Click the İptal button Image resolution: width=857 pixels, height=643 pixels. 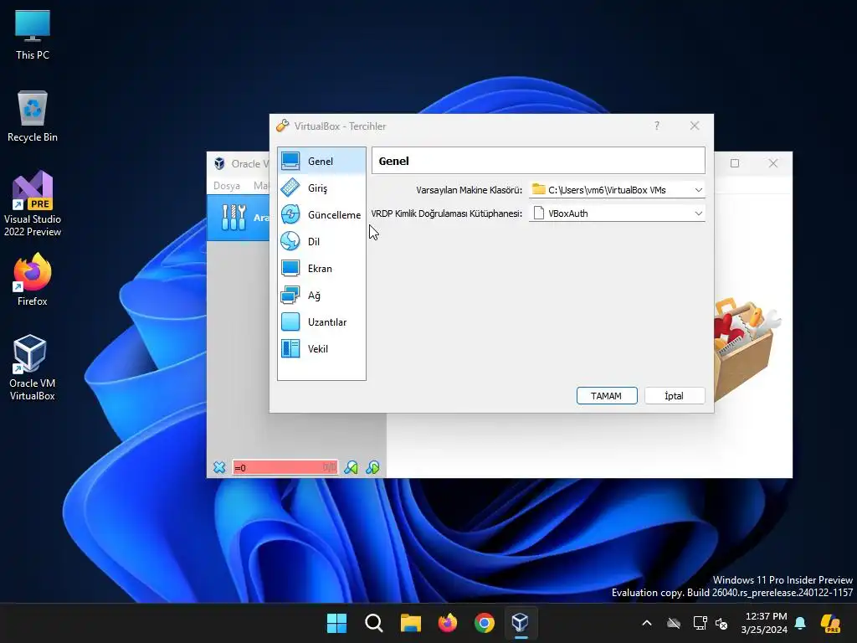(675, 396)
